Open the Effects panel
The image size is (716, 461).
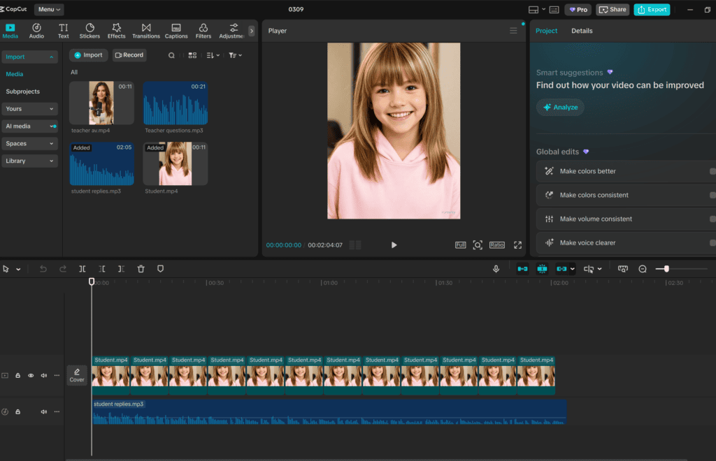click(117, 31)
